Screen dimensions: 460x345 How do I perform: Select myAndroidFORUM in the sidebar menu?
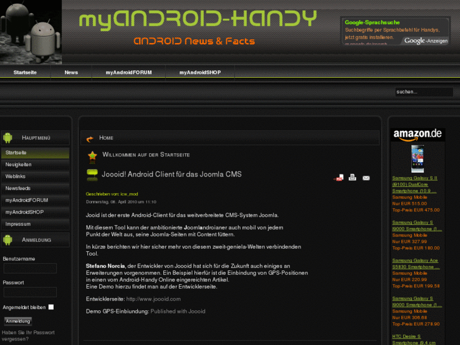[35, 200]
